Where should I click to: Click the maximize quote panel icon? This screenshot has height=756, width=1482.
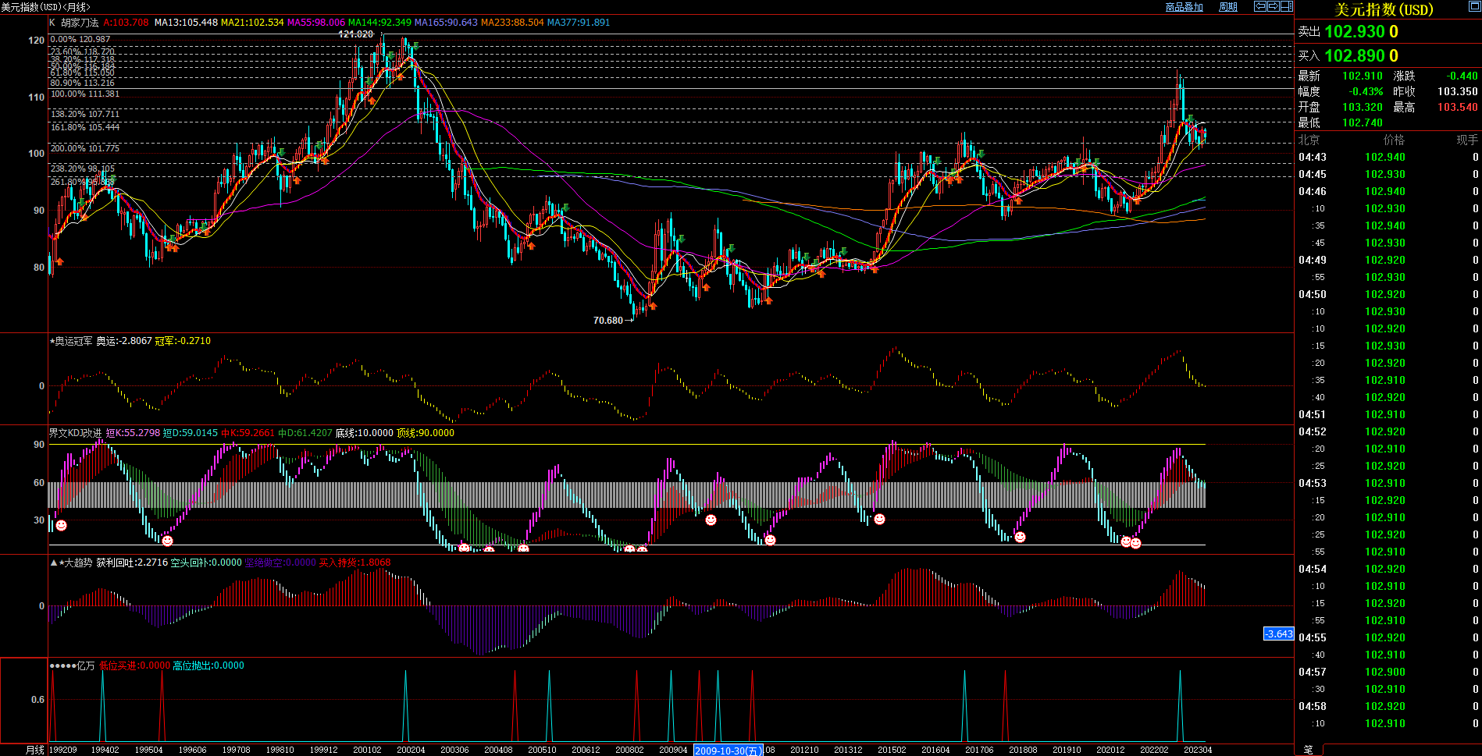tap(1475, 7)
